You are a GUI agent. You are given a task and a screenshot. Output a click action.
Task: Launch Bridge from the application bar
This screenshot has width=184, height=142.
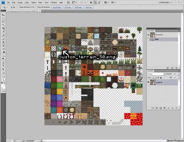68,2
